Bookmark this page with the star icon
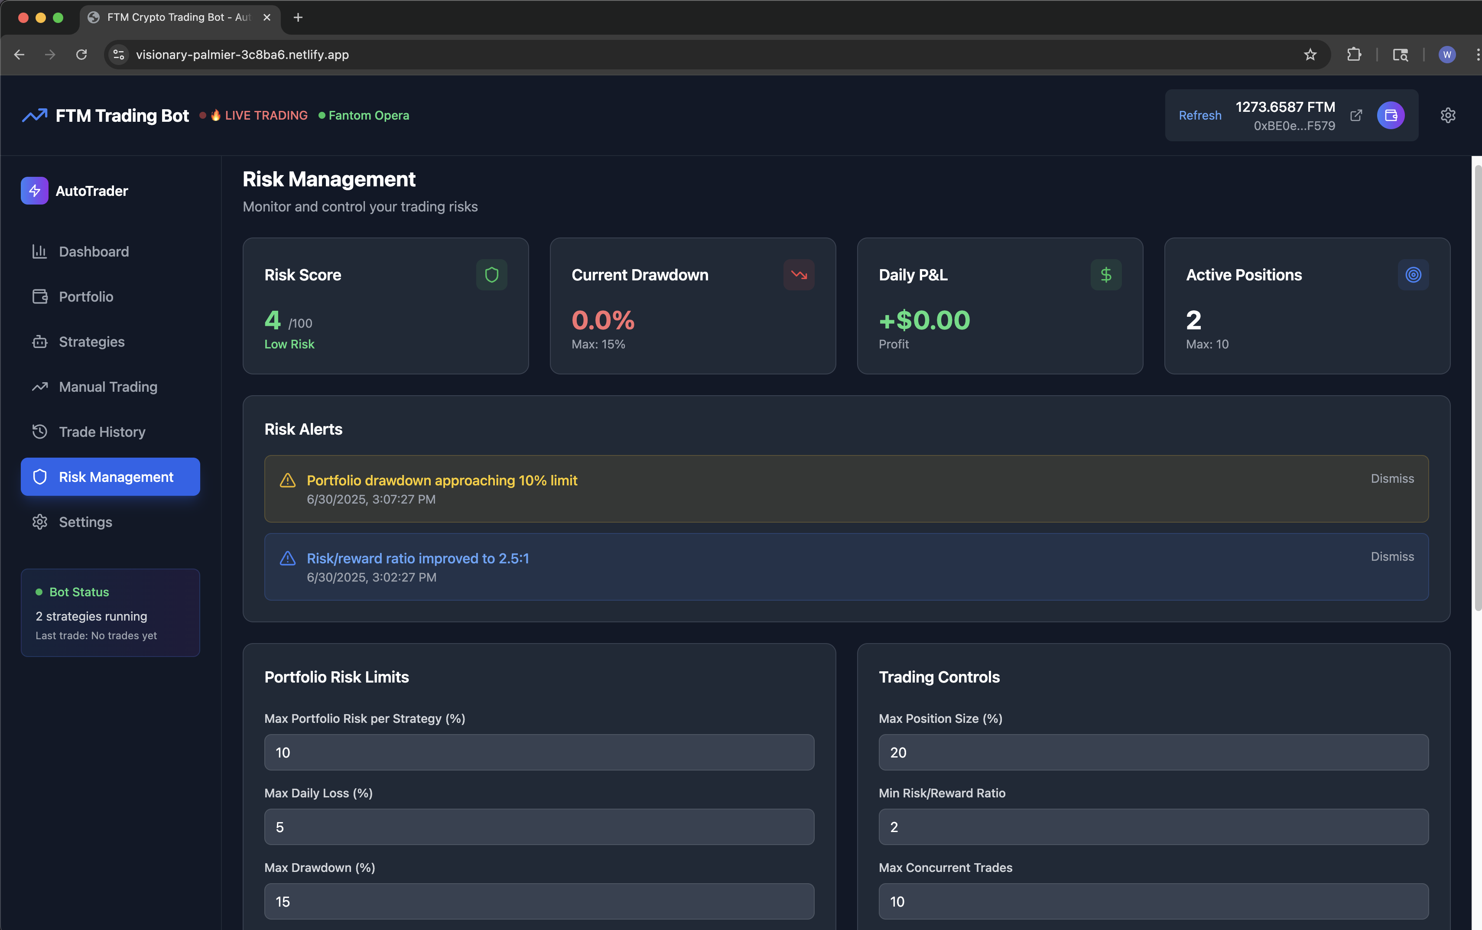Image resolution: width=1482 pixels, height=930 pixels. (1310, 54)
